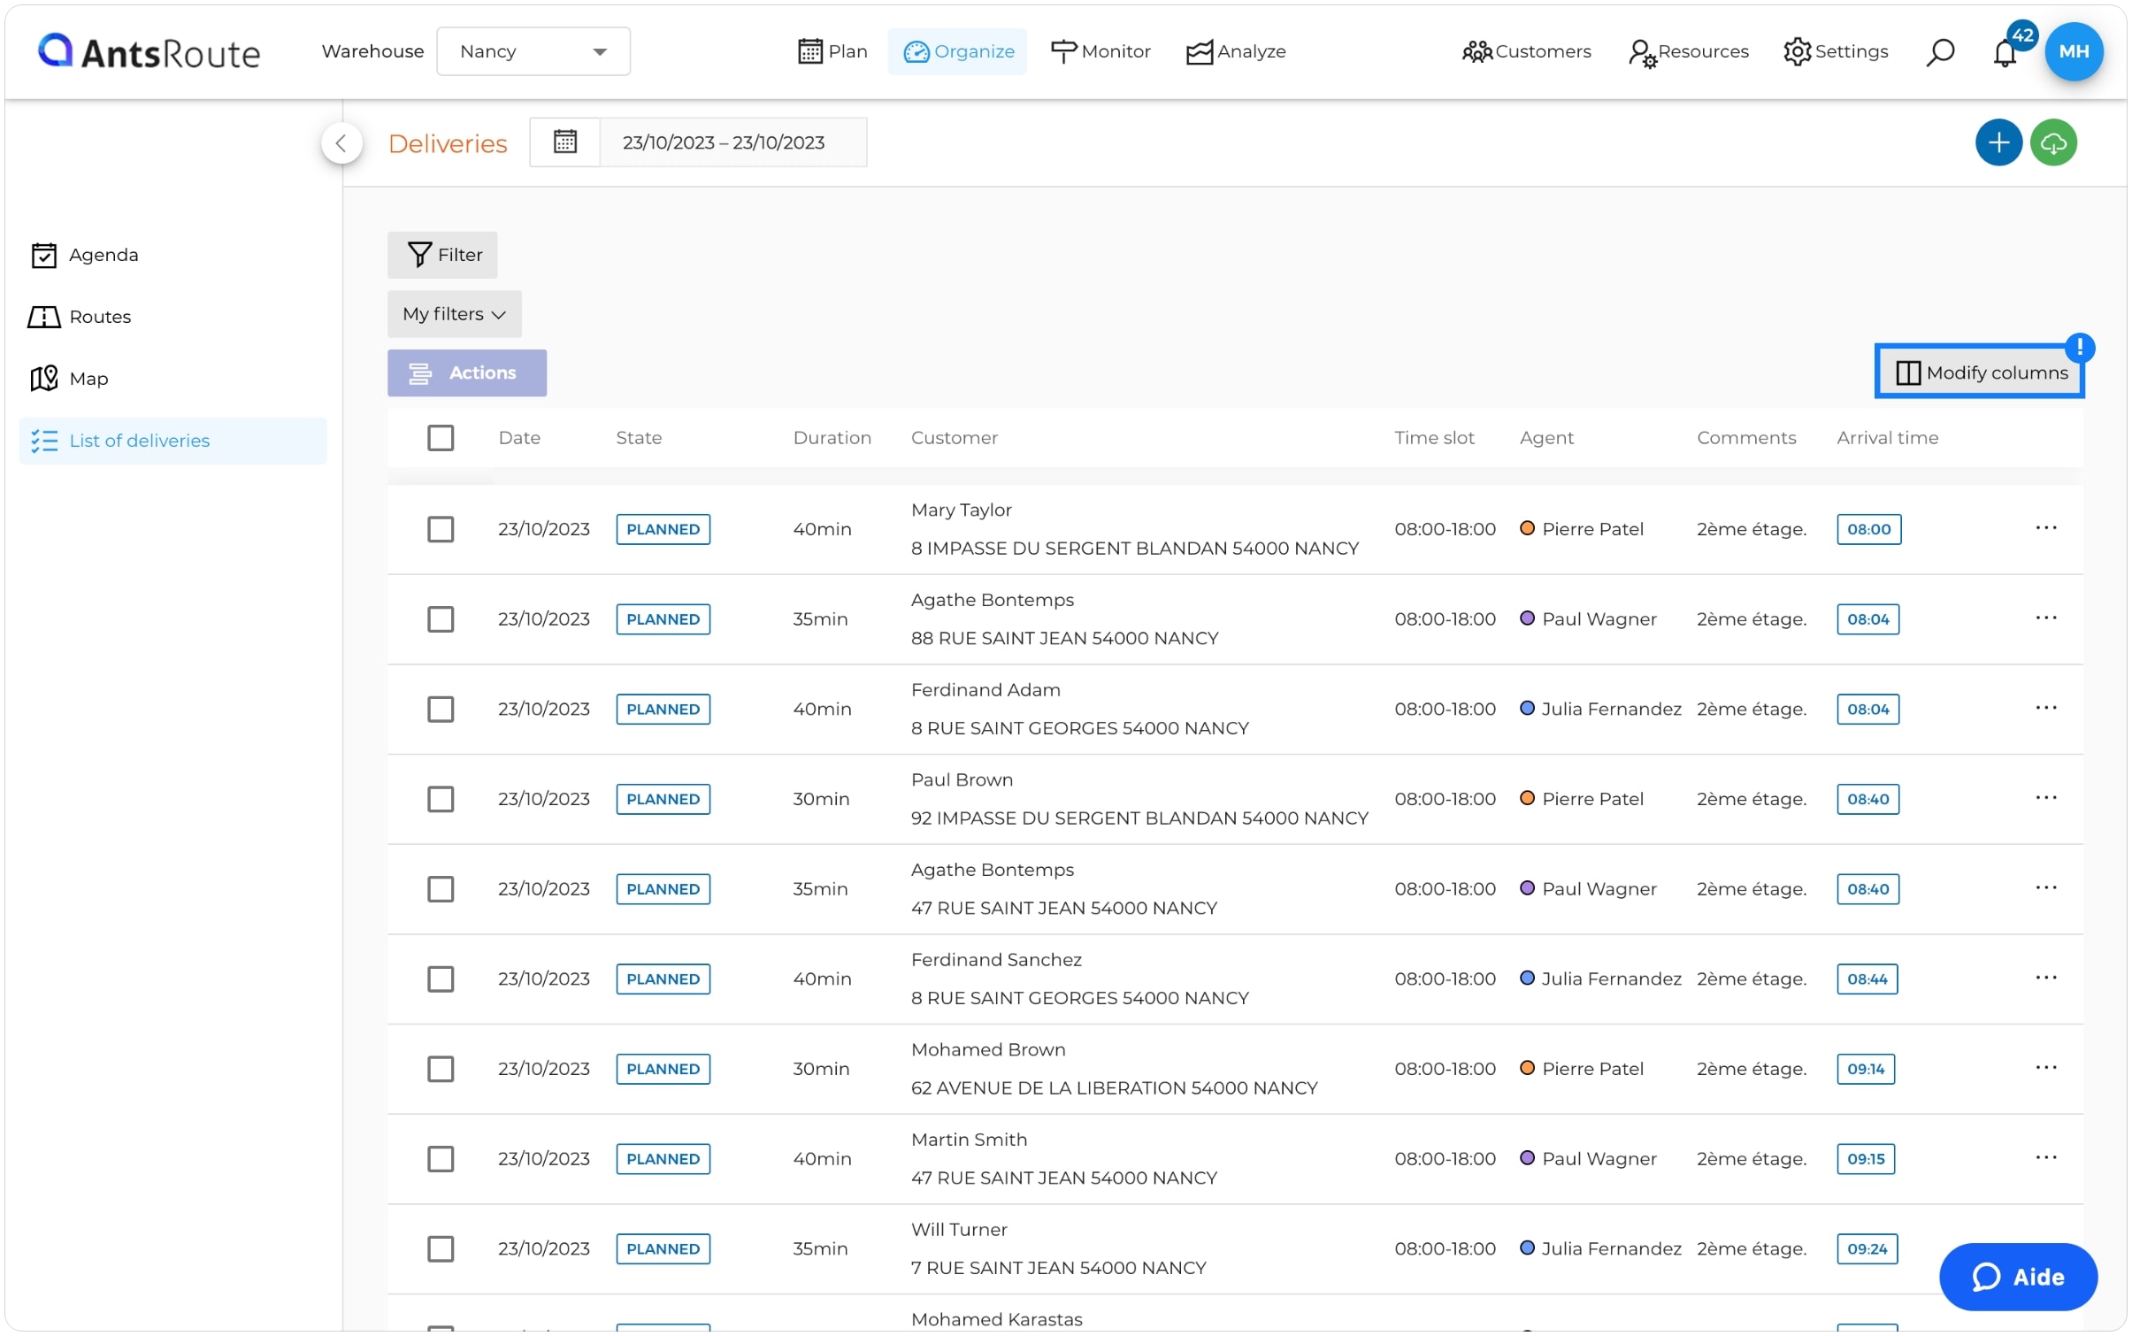The image size is (2132, 1336).
Task: Click the 08:00 arrival time badge
Action: coord(1868,529)
